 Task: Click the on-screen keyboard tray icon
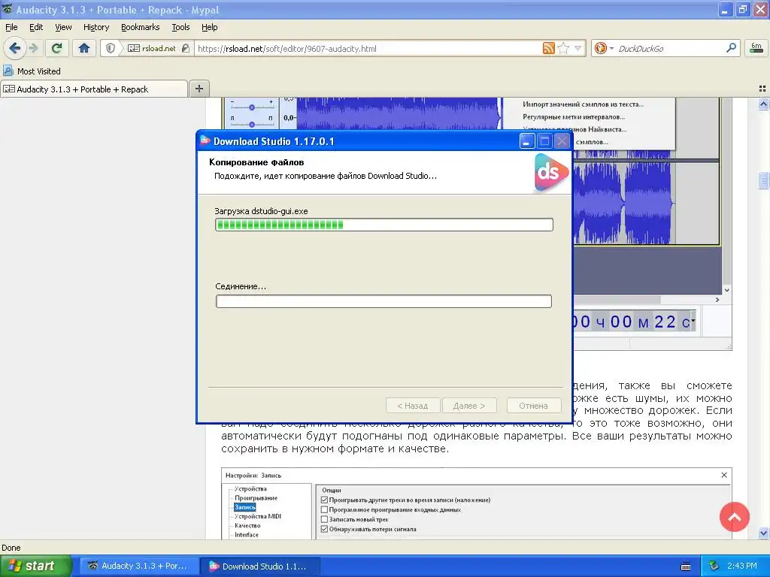click(x=686, y=566)
